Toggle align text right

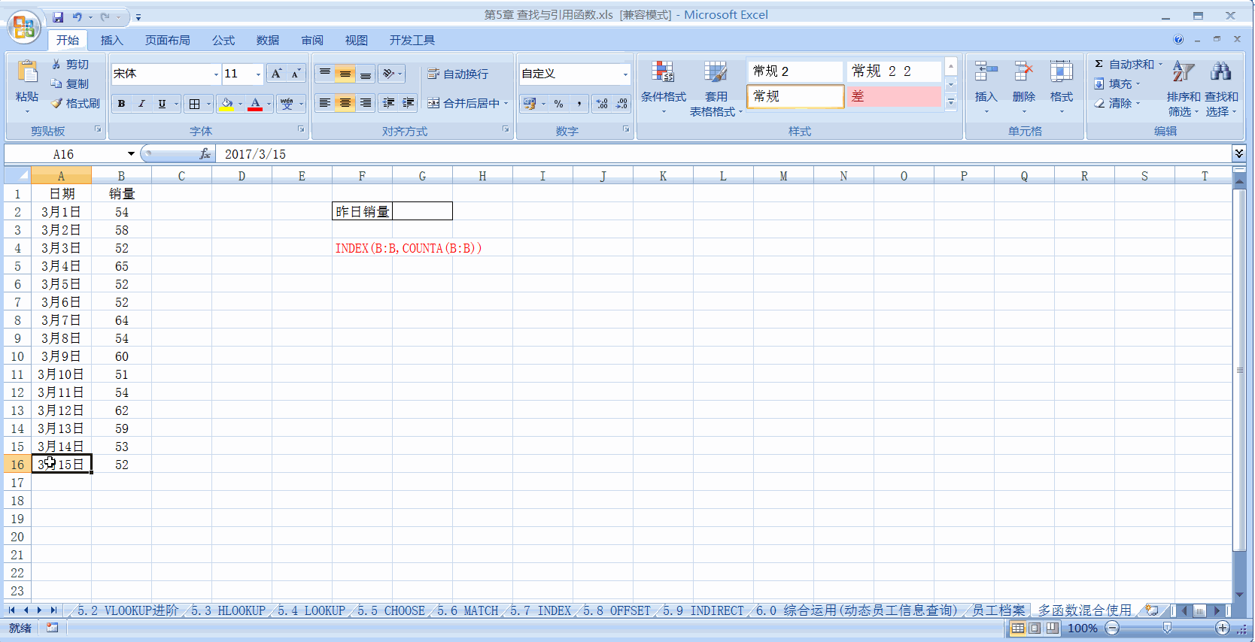(x=365, y=103)
